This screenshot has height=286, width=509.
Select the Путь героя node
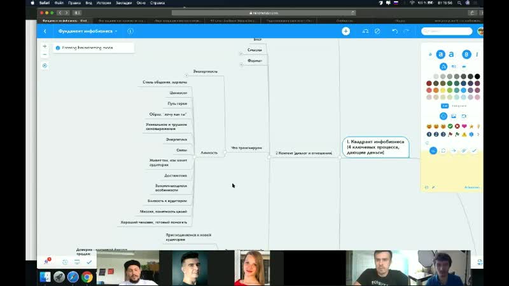[x=178, y=104]
